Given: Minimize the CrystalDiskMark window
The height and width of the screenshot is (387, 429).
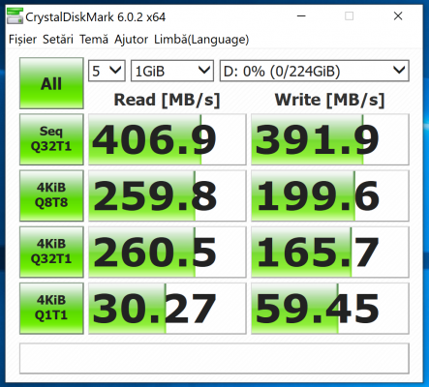Looking at the screenshot, I should [301, 15].
